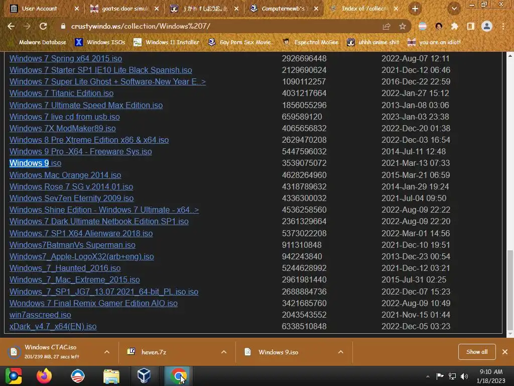
Task: Open the Chrome profile avatar
Action: tap(487, 26)
